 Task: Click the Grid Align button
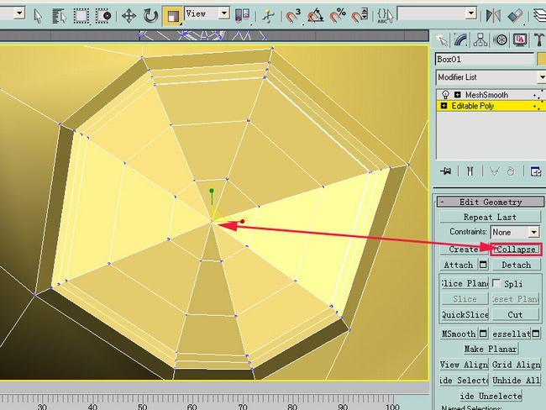[516, 365]
